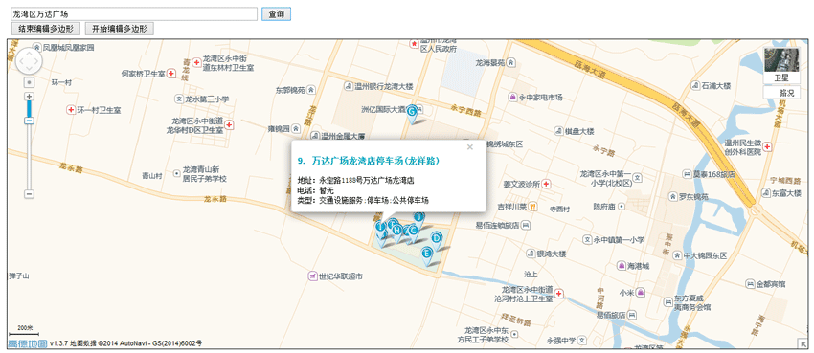The image size is (814, 353).
Task: Click the 小米 shop icon
Action: (641, 293)
